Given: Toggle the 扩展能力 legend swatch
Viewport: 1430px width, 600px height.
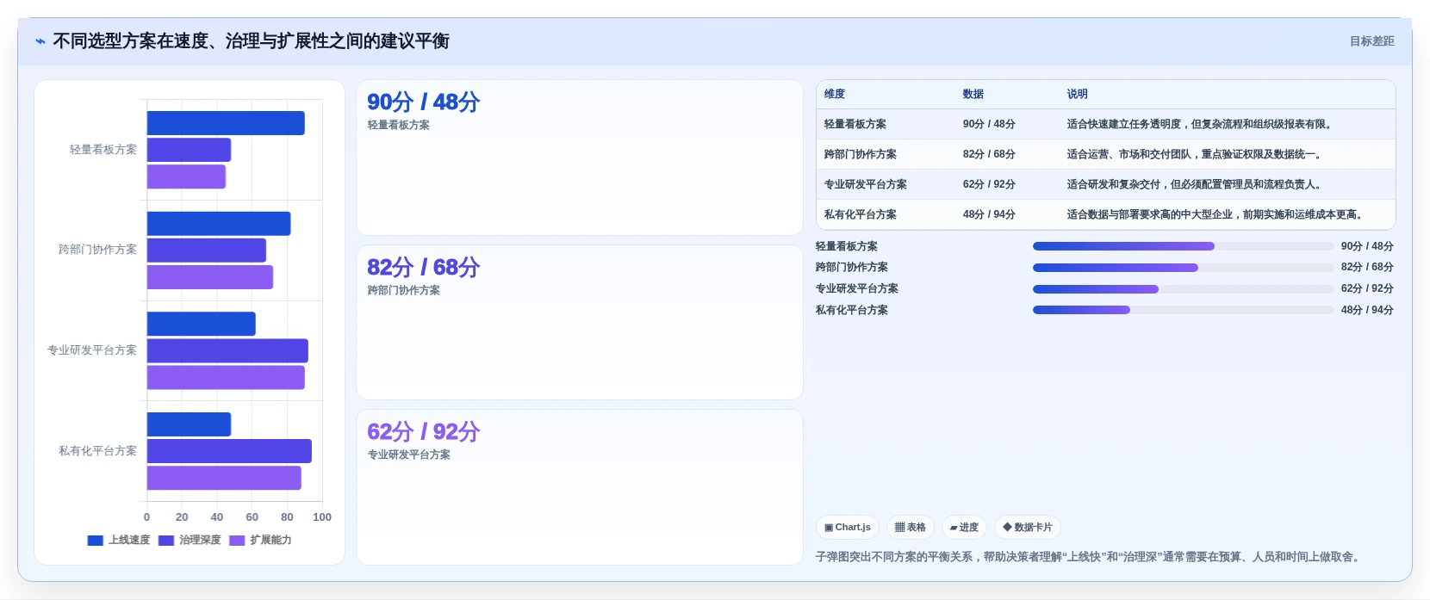Looking at the screenshot, I should [237, 541].
